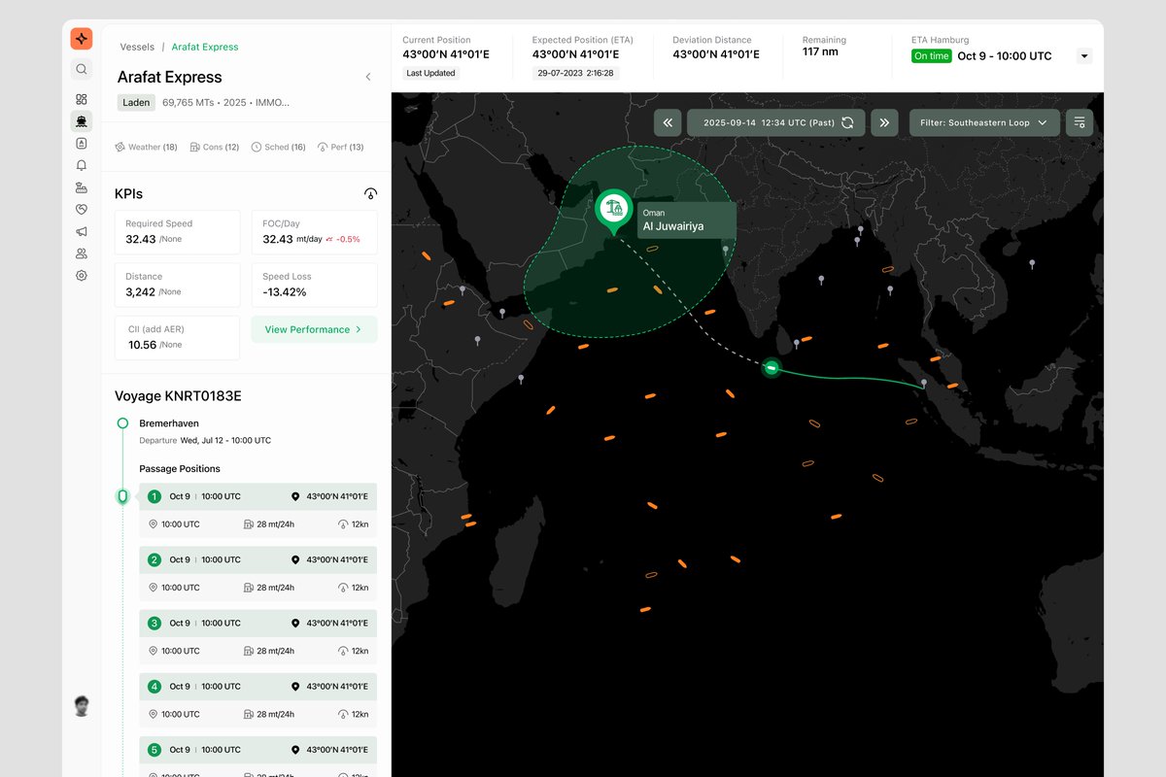Viewport: 1166px width, 777px height.
Task: Click the Bremerhaven departure timeline circle
Action: point(122,423)
